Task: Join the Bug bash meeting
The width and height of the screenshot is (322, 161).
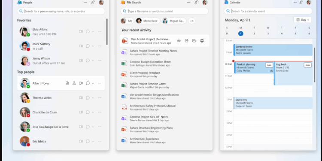Action: coord(307,65)
